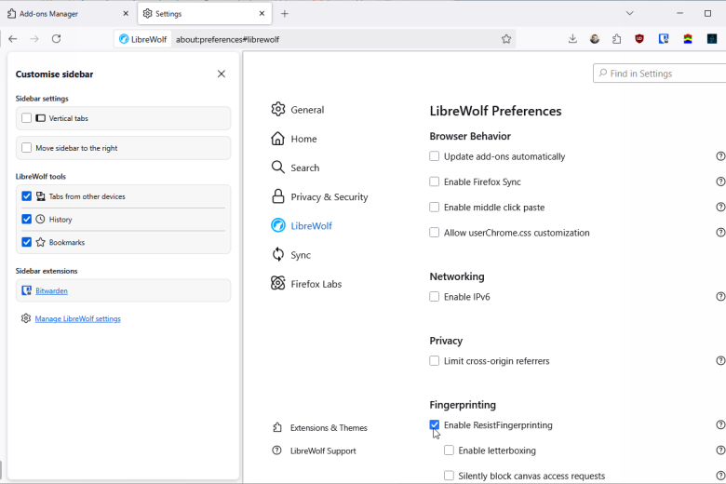This screenshot has height=484, width=726.
Task: Select the LibreWolf settings category
Action: (302, 225)
